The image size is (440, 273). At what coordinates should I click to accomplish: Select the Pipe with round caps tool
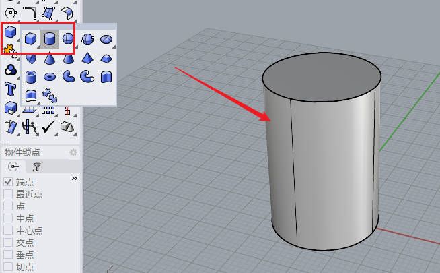87,76
